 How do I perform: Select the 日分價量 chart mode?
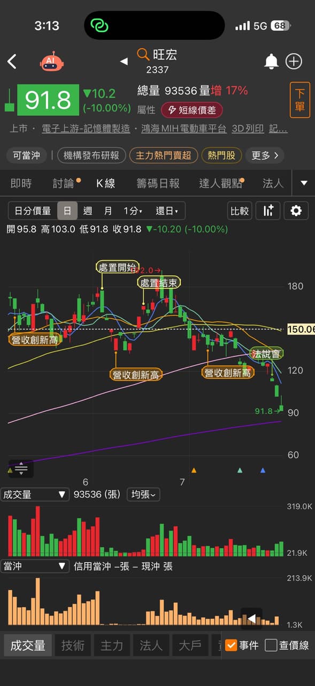33,211
